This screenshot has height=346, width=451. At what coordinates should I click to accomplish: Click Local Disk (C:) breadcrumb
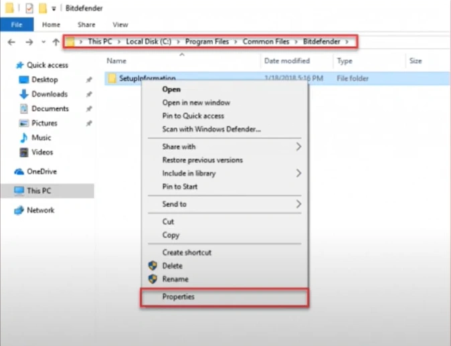pos(149,41)
